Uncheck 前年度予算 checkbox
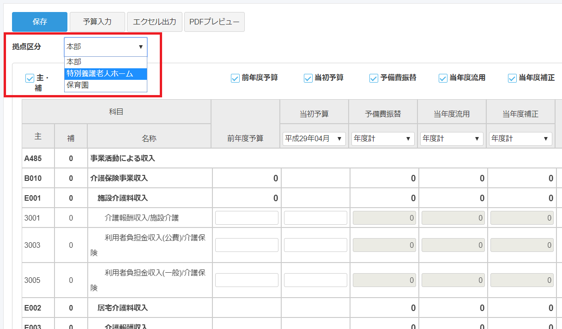Image resolution: width=562 pixels, height=329 pixels. coord(235,78)
